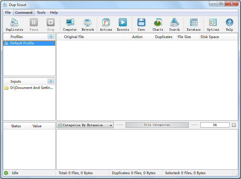Open the File menu
241x179 pixels.
pyautogui.click(x=8, y=12)
